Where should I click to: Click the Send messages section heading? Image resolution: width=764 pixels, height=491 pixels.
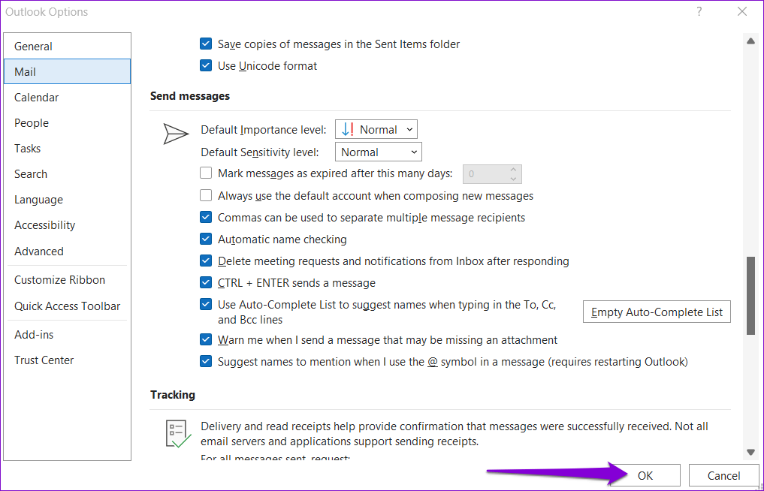pos(190,96)
